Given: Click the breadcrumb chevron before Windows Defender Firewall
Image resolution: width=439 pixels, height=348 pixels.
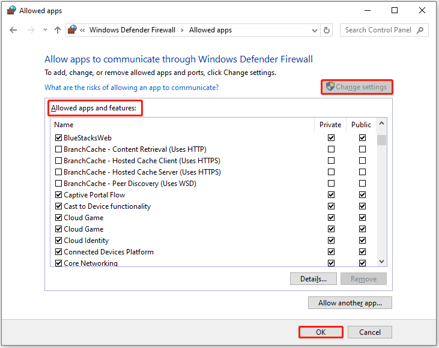Looking at the screenshot, I should [82, 30].
